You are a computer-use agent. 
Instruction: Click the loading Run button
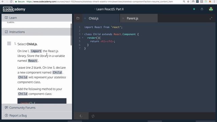click(81, 116)
